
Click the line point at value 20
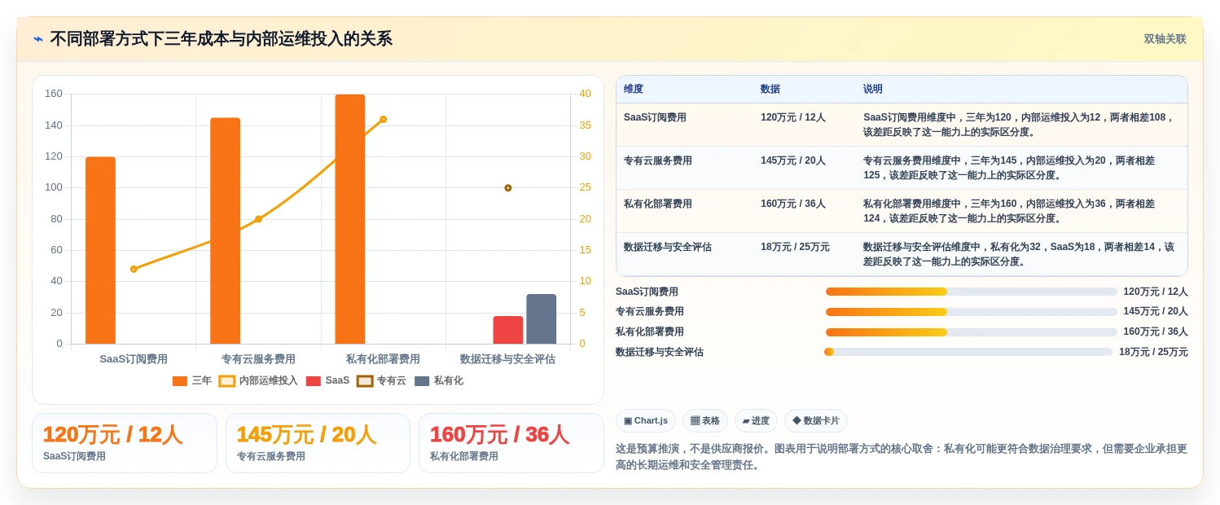pos(258,219)
